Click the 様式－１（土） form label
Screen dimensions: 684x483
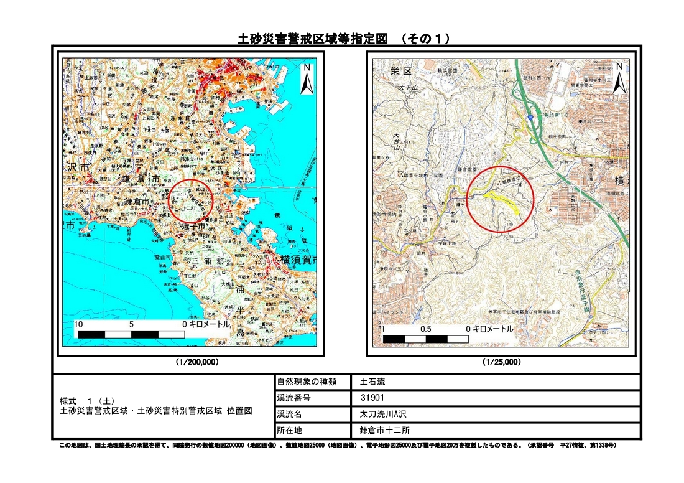pos(86,401)
